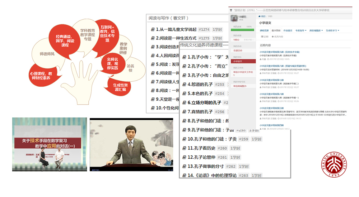Click book icon beside 4.人因阅读 lesson

[x=153, y=56]
